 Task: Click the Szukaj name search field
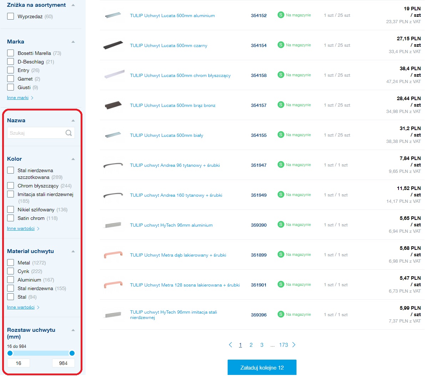36,133
